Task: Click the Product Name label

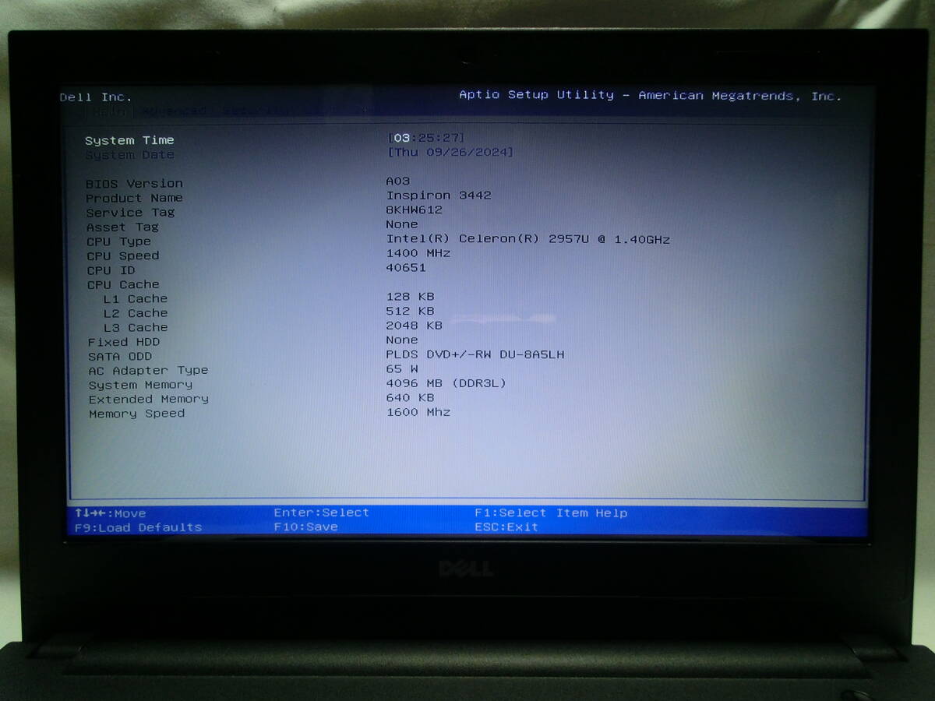Action: (x=134, y=198)
